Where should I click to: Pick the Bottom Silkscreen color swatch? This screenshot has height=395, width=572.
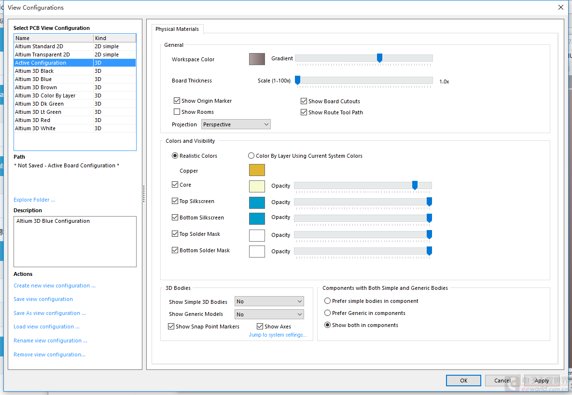coord(257,218)
